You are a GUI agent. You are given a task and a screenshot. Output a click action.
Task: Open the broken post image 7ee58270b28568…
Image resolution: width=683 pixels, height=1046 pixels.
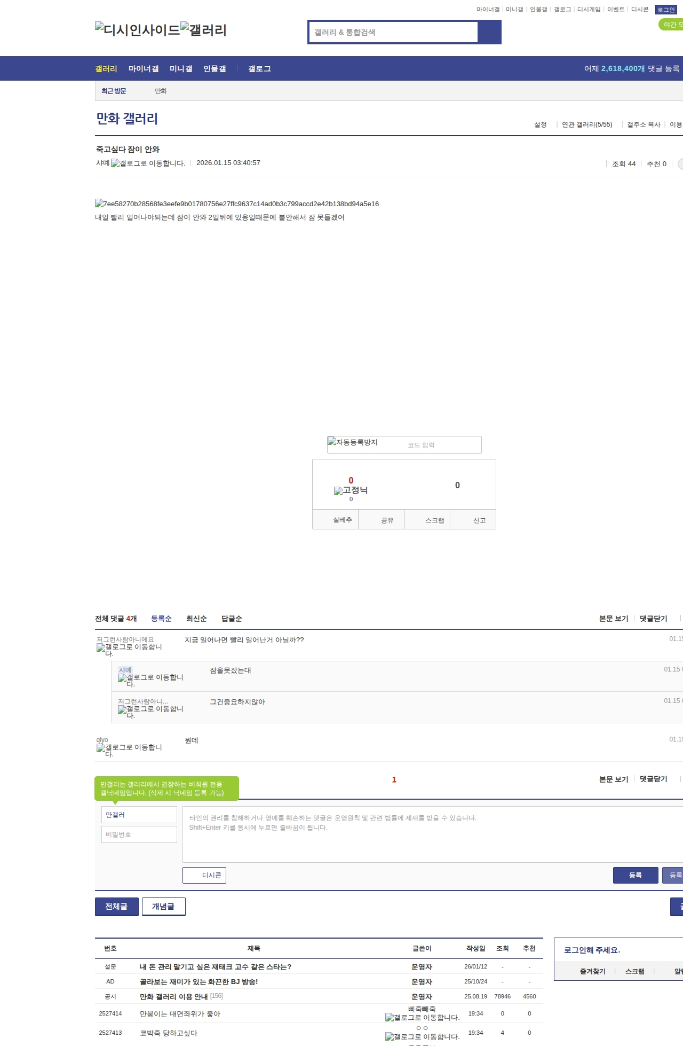click(x=237, y=204)
